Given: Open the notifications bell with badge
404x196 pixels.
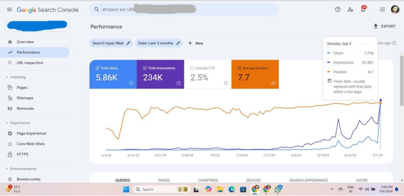Looking at the screenshot, I should [x=363, y=9].
